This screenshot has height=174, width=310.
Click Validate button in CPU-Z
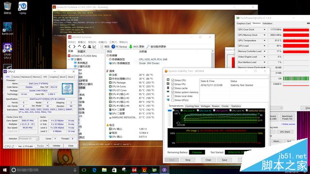tap(56, 145)
